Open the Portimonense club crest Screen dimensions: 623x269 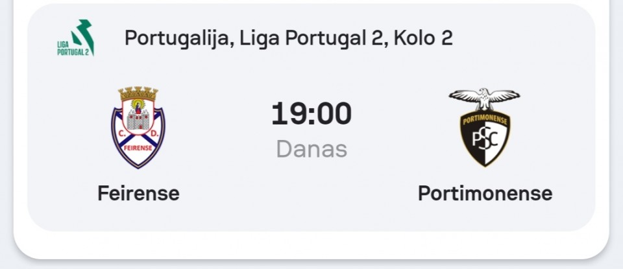[x=484, y=127]
